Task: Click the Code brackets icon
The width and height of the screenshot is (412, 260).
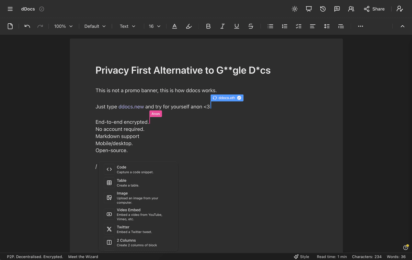Action: [109, 169]
